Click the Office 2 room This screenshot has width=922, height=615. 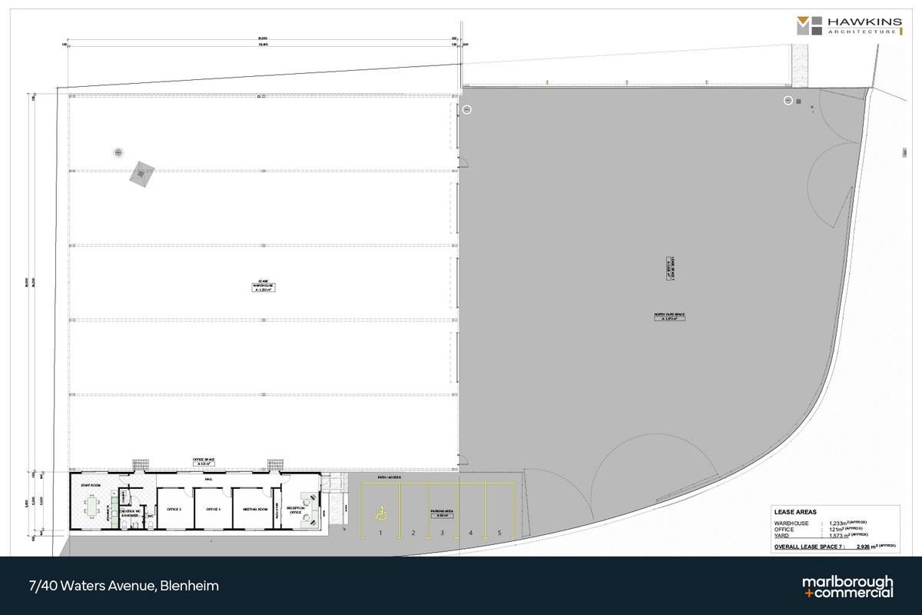[174, 509]
